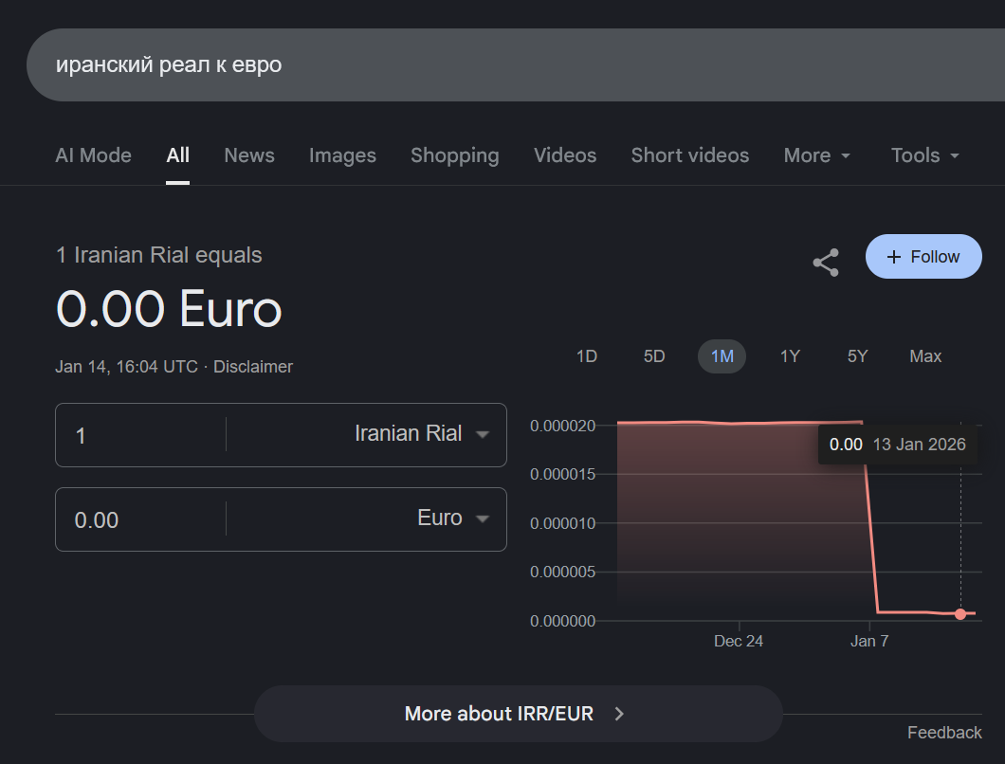Click the Disclaimer link
Image resolution: width=1005 pixels, height=764 pixels.
click(x=253, y=367)
